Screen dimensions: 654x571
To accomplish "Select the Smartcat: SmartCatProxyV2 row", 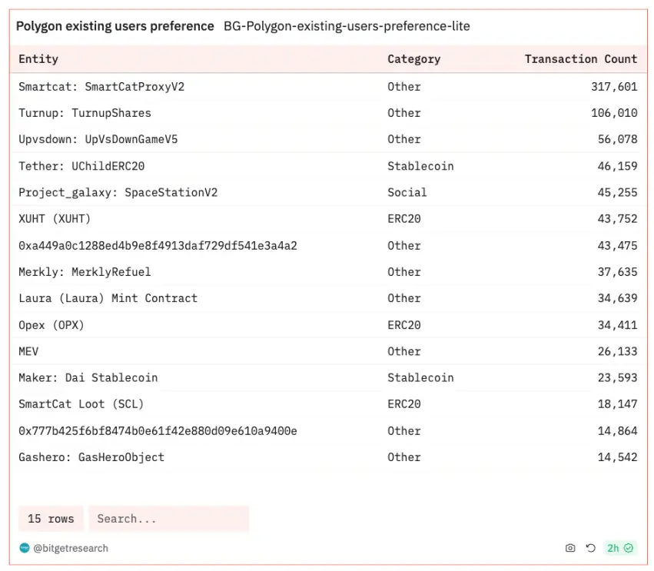I will tap(101, 87).
